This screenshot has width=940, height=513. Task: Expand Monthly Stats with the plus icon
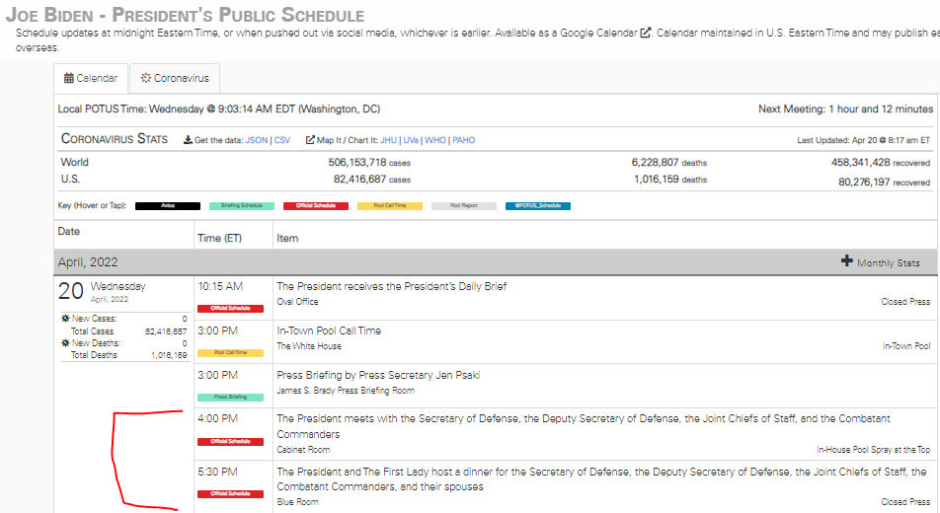[846, 260]
